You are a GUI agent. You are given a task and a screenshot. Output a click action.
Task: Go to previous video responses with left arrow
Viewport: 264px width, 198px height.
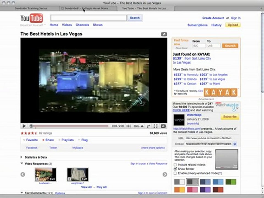pyautogui.click(x=23, y=174)
